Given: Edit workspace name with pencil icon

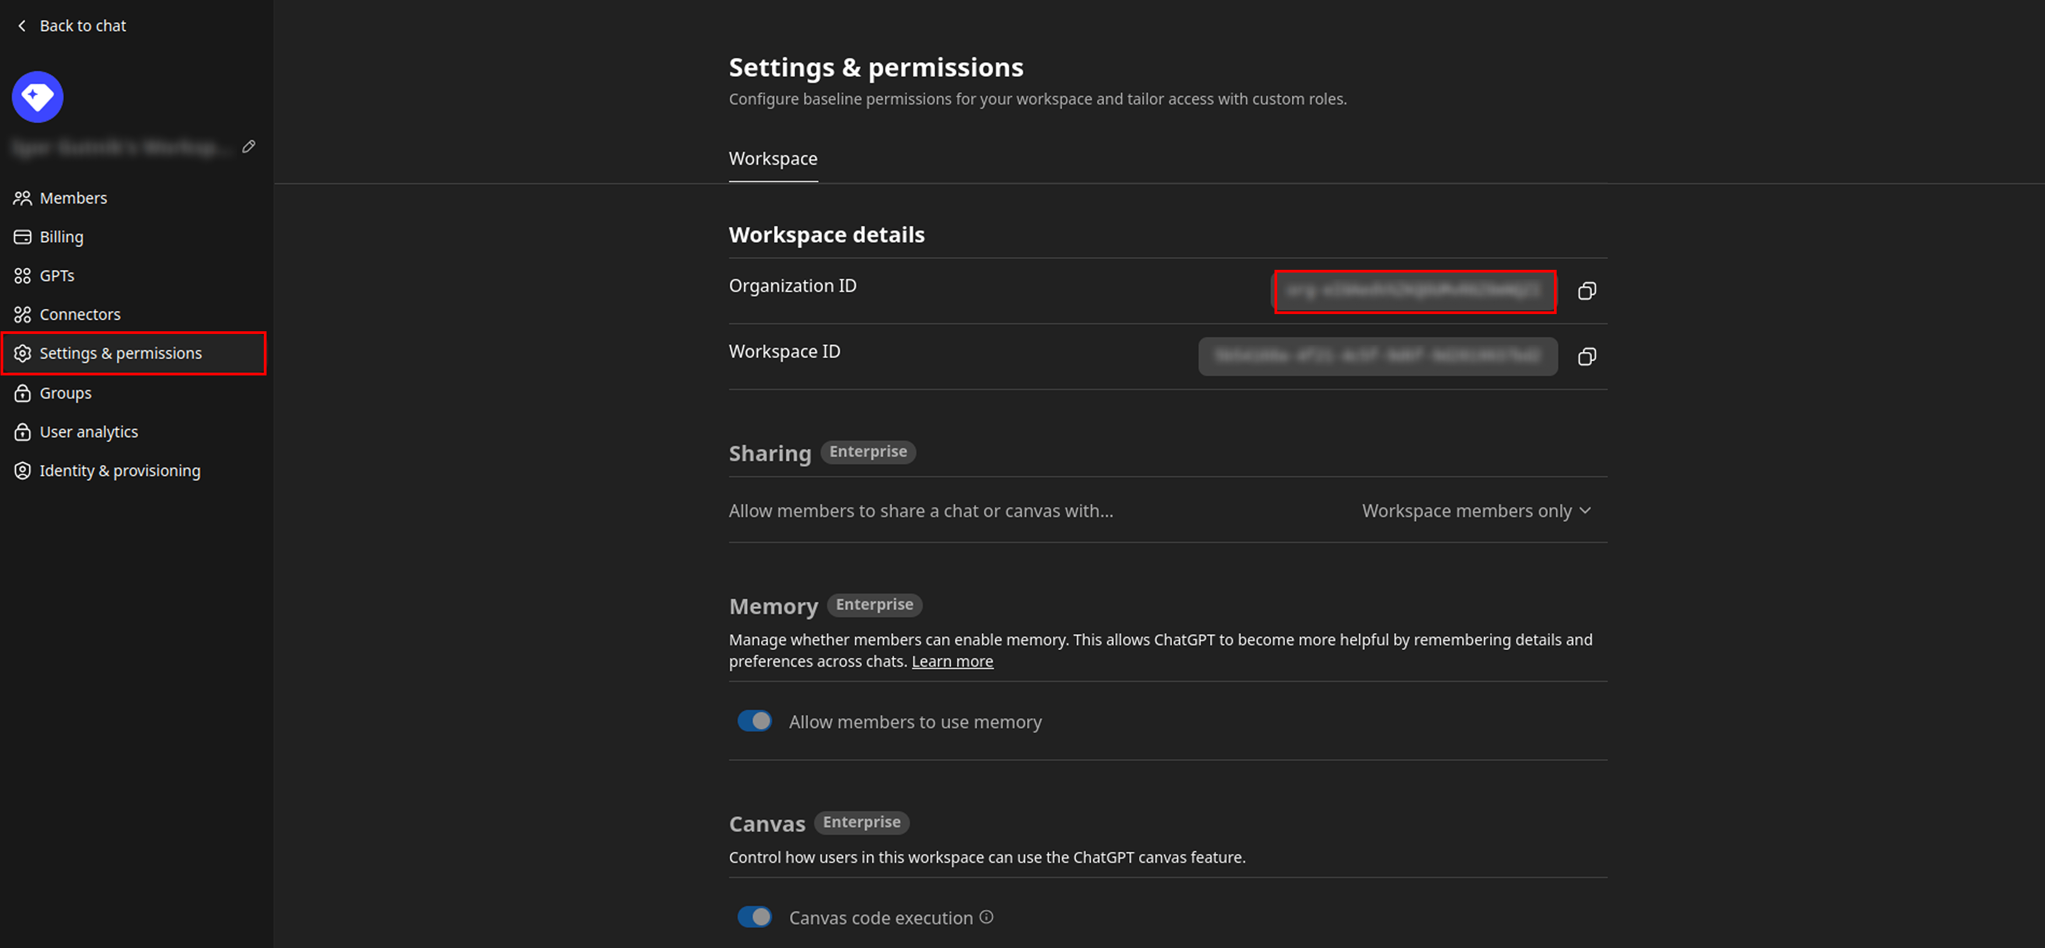Looking at the screenshot, I should tap(248, 147).
